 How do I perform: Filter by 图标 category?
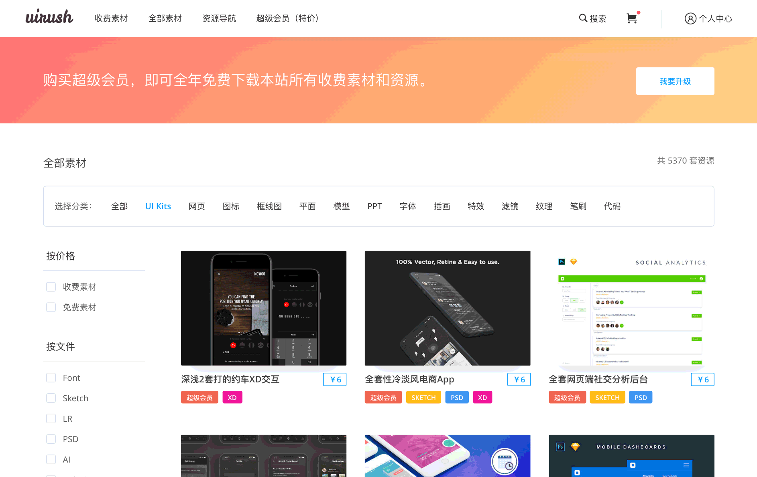tap(231, 206)
